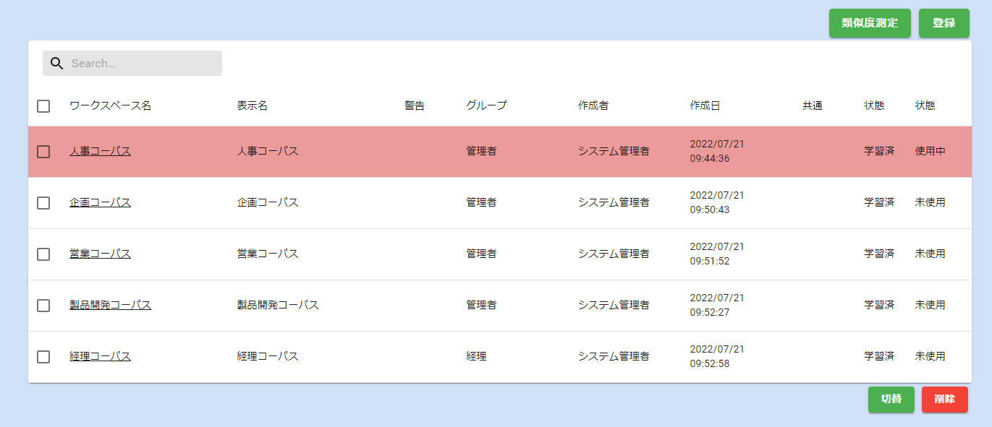Click the red 削除 button
The height and width of the screenshot is (427, 992).
click(x=944, y=400)
